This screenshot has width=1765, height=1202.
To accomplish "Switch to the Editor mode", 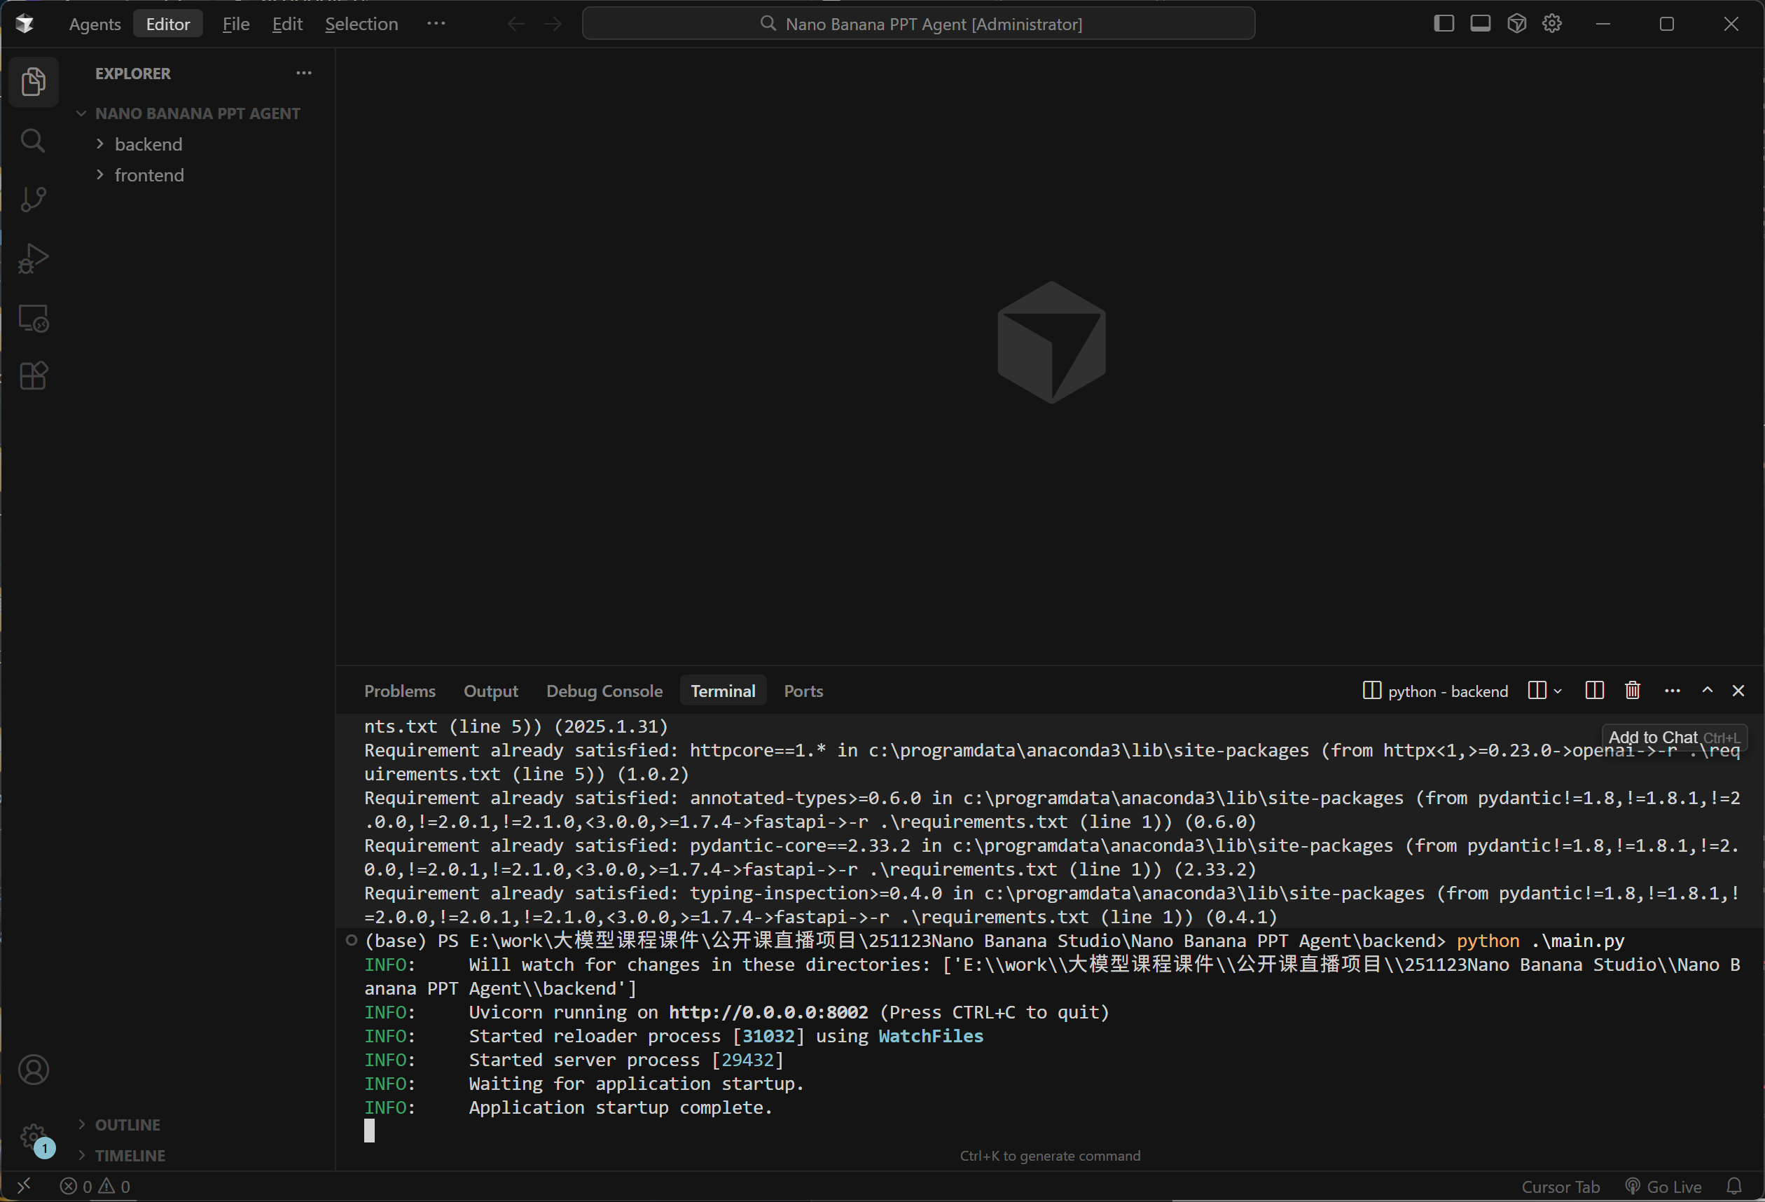I will (x=168, y=24).
